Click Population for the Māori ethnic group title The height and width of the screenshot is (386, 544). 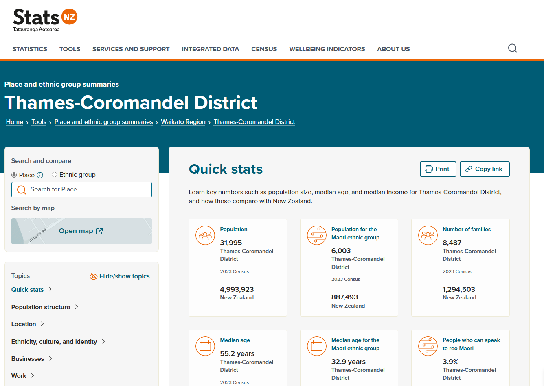click(355, 234)
